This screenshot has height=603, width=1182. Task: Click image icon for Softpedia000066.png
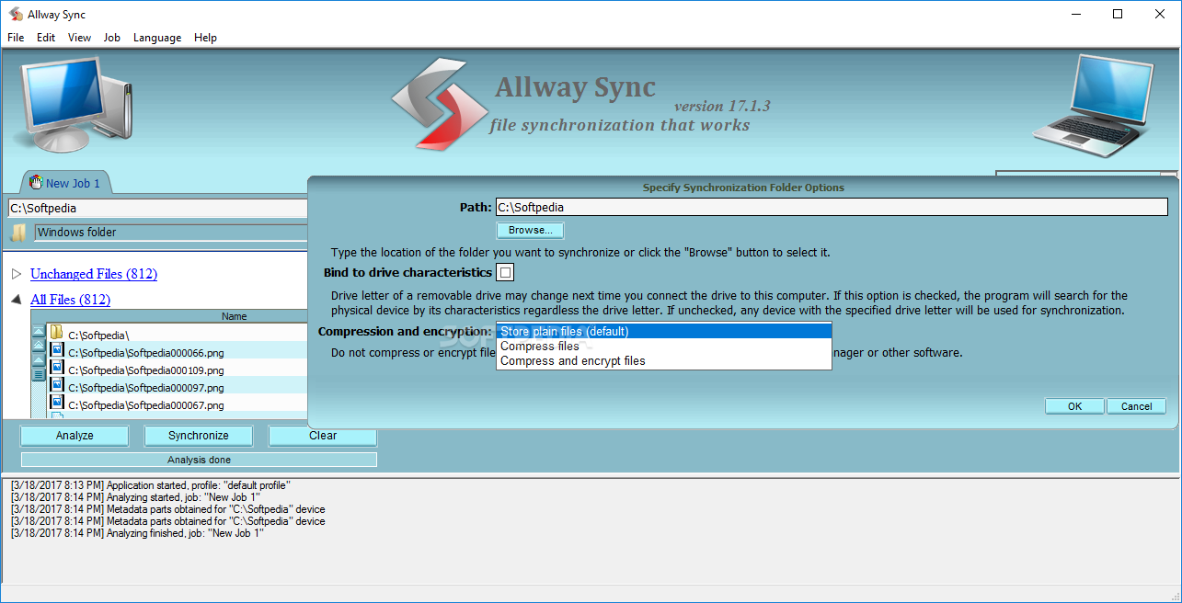pyautogui.click(x=56, y=349)
